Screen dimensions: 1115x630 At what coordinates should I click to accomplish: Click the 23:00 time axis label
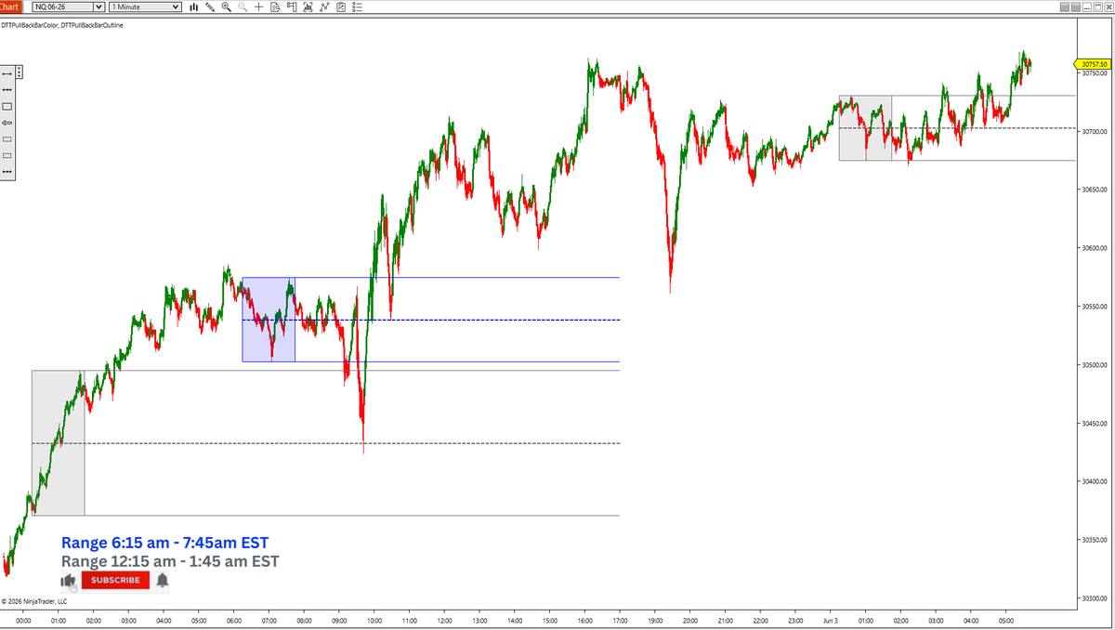(x=795, y=619)
